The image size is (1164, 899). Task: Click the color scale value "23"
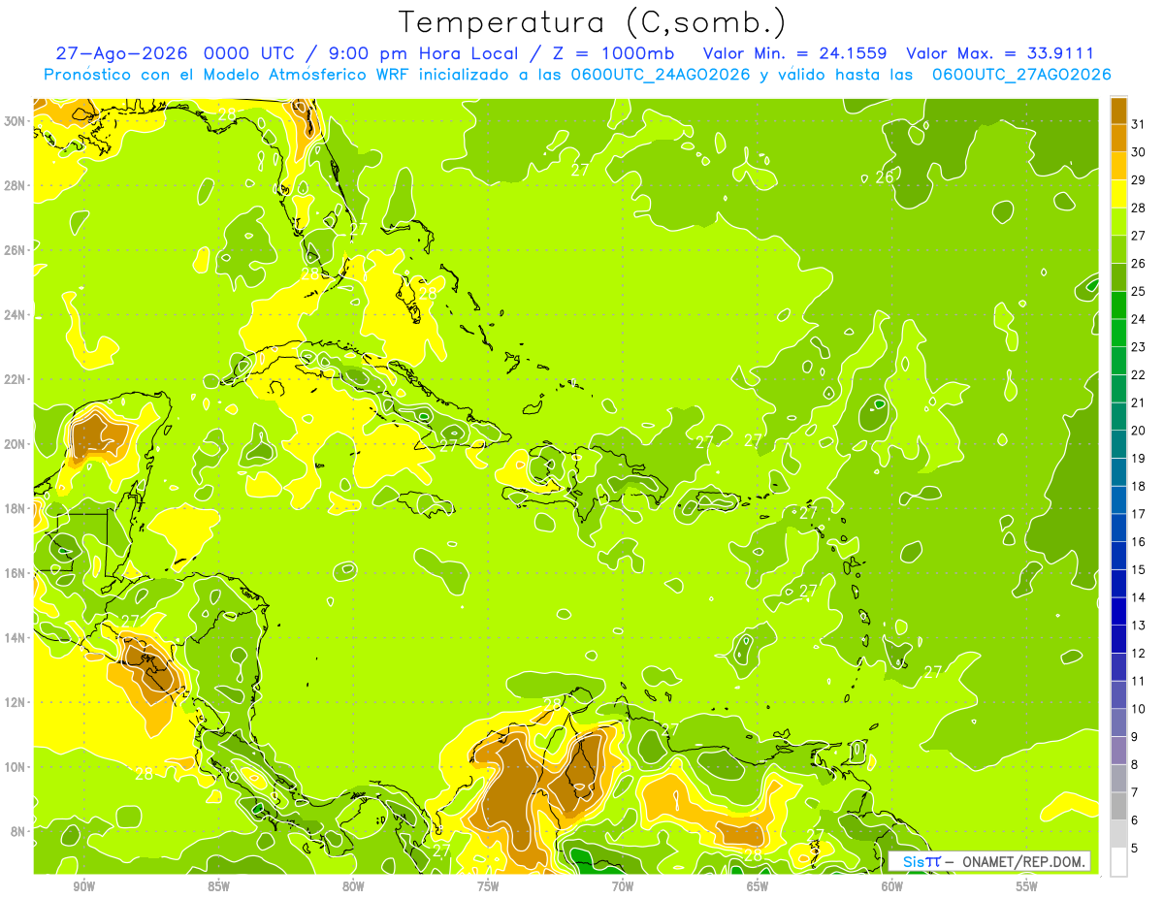[x=1139, y=347]
